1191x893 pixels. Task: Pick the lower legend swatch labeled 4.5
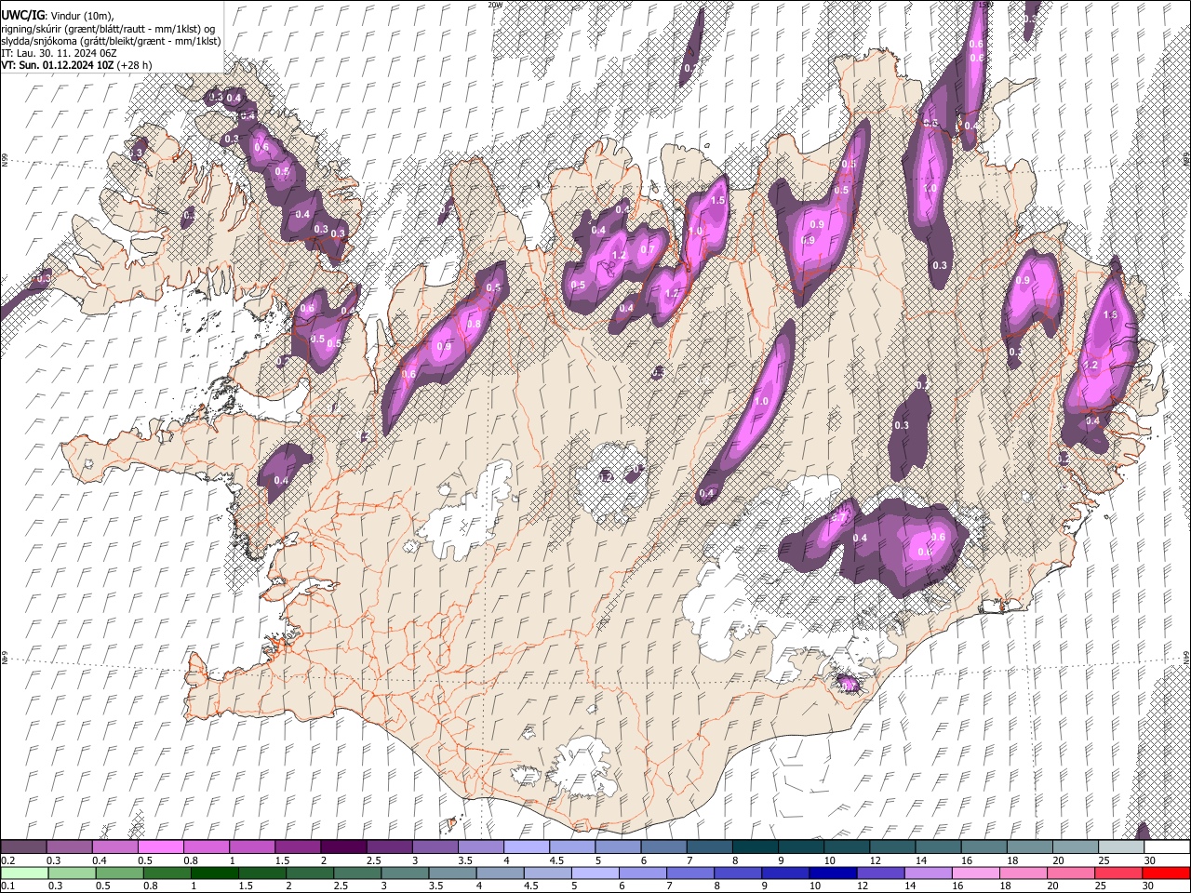(547, 873)
